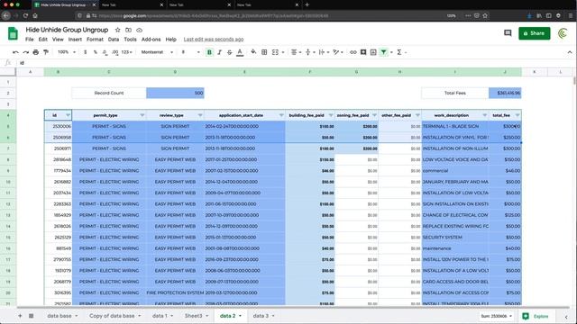Screen dimensions: 577x324
Task: Toggle bold formatting
Action: pyautogui.click(x=209, y=52)
